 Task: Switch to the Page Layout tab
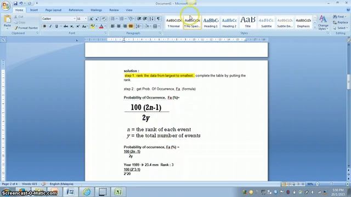[x=53, y=10]
